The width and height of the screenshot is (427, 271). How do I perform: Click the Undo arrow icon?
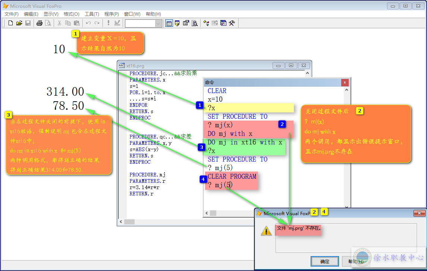tap(88, 23)
